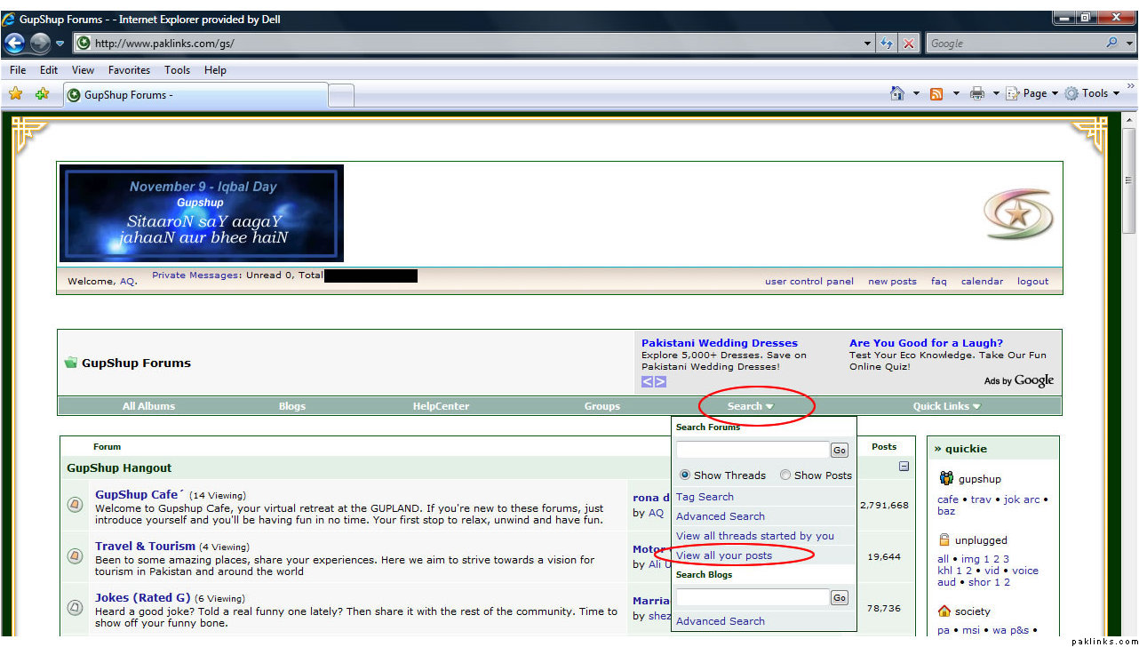Screen dimensions: 1139x647
Task: Click inside the Search Forums text field
Action: [x=752, y=450]
